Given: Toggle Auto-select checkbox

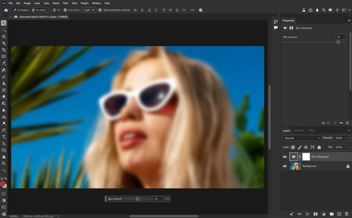Looking at the screenshot, I should pyautogui.click(x=65, y=10).
